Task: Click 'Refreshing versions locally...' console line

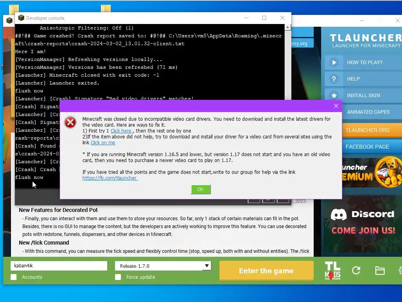Action: (x=89, y=59)
